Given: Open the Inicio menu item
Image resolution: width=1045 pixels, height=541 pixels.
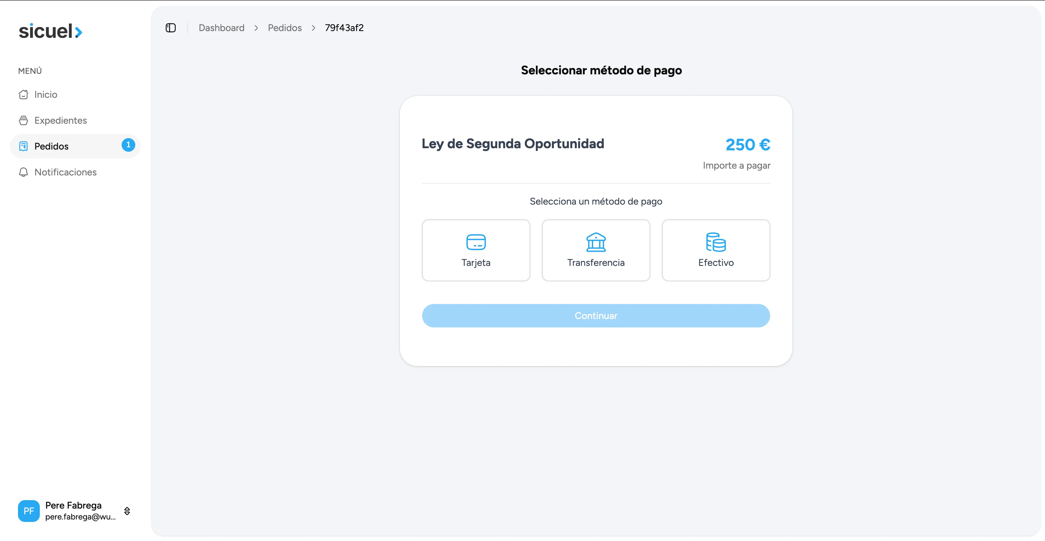Looking at the screenshot, I should (x=75, y=95).
